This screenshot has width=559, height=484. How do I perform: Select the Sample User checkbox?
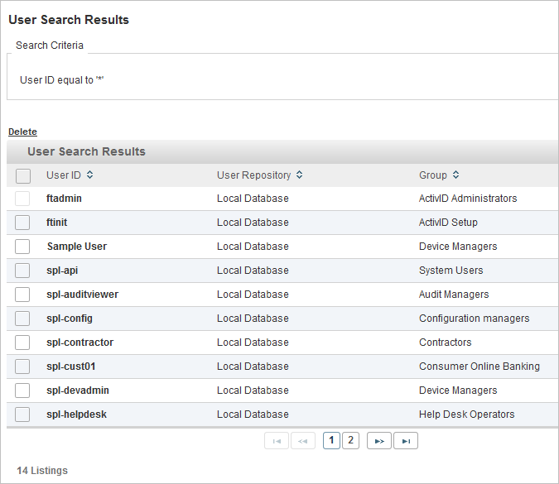(x=22, y=247)
